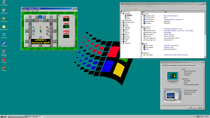The image size is (210, 118).
Task: Click AIDA32 toolbar green up arrow
Action: tap(131, 9)
